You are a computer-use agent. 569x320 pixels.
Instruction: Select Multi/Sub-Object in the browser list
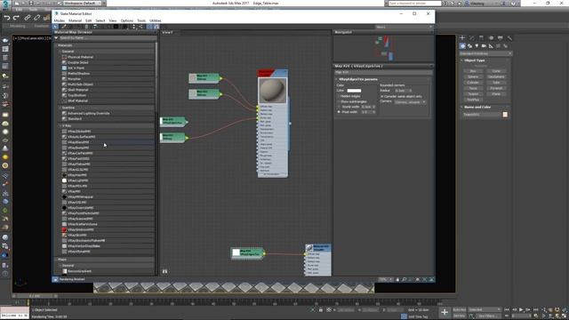coord(81,84)
